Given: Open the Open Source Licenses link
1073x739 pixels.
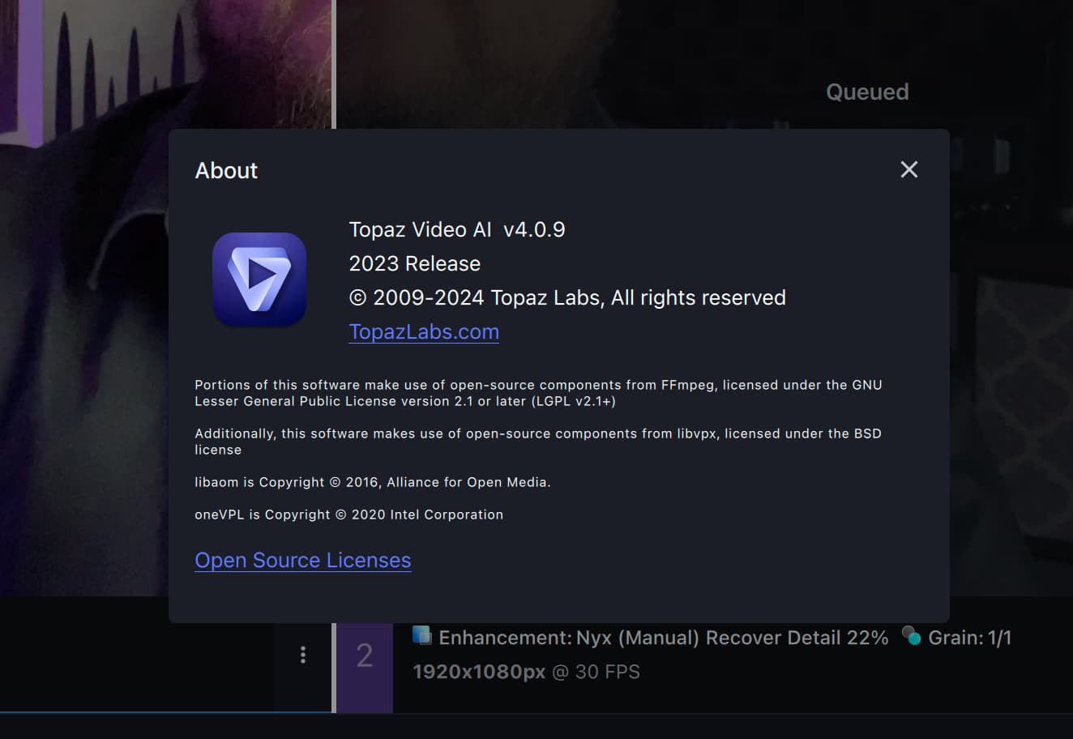Looking at the screenshot, I should click(x=302, y=560).
